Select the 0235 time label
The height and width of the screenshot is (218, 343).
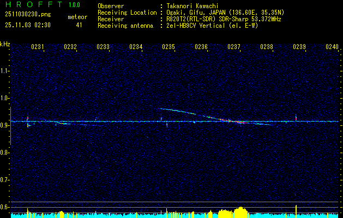168,47
